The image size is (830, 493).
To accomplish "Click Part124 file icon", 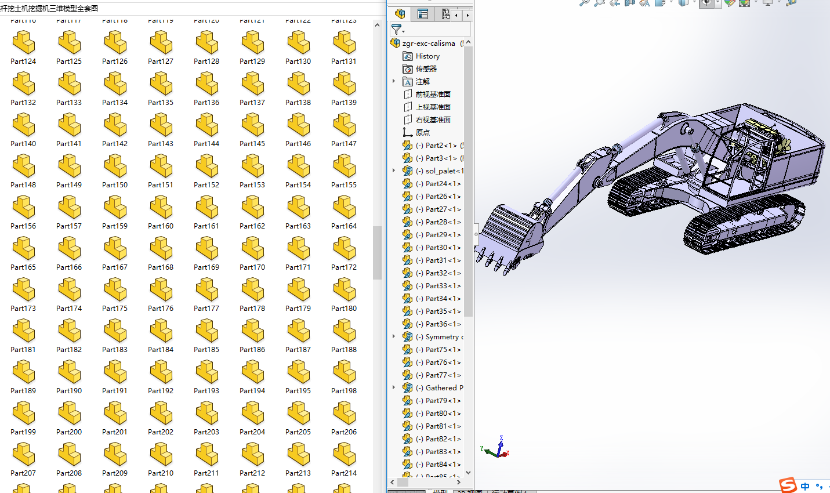I will point(23,43).
